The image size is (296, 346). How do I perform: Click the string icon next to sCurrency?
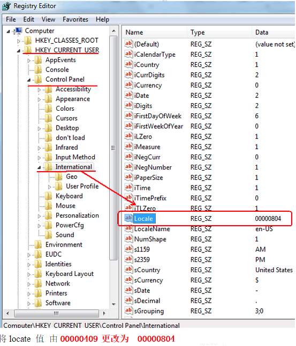128,280
